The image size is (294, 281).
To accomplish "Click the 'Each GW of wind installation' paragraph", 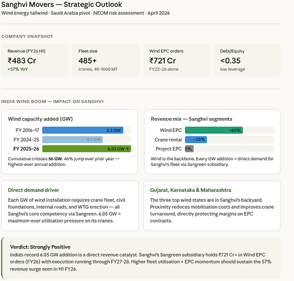I will tap(66, 210).
